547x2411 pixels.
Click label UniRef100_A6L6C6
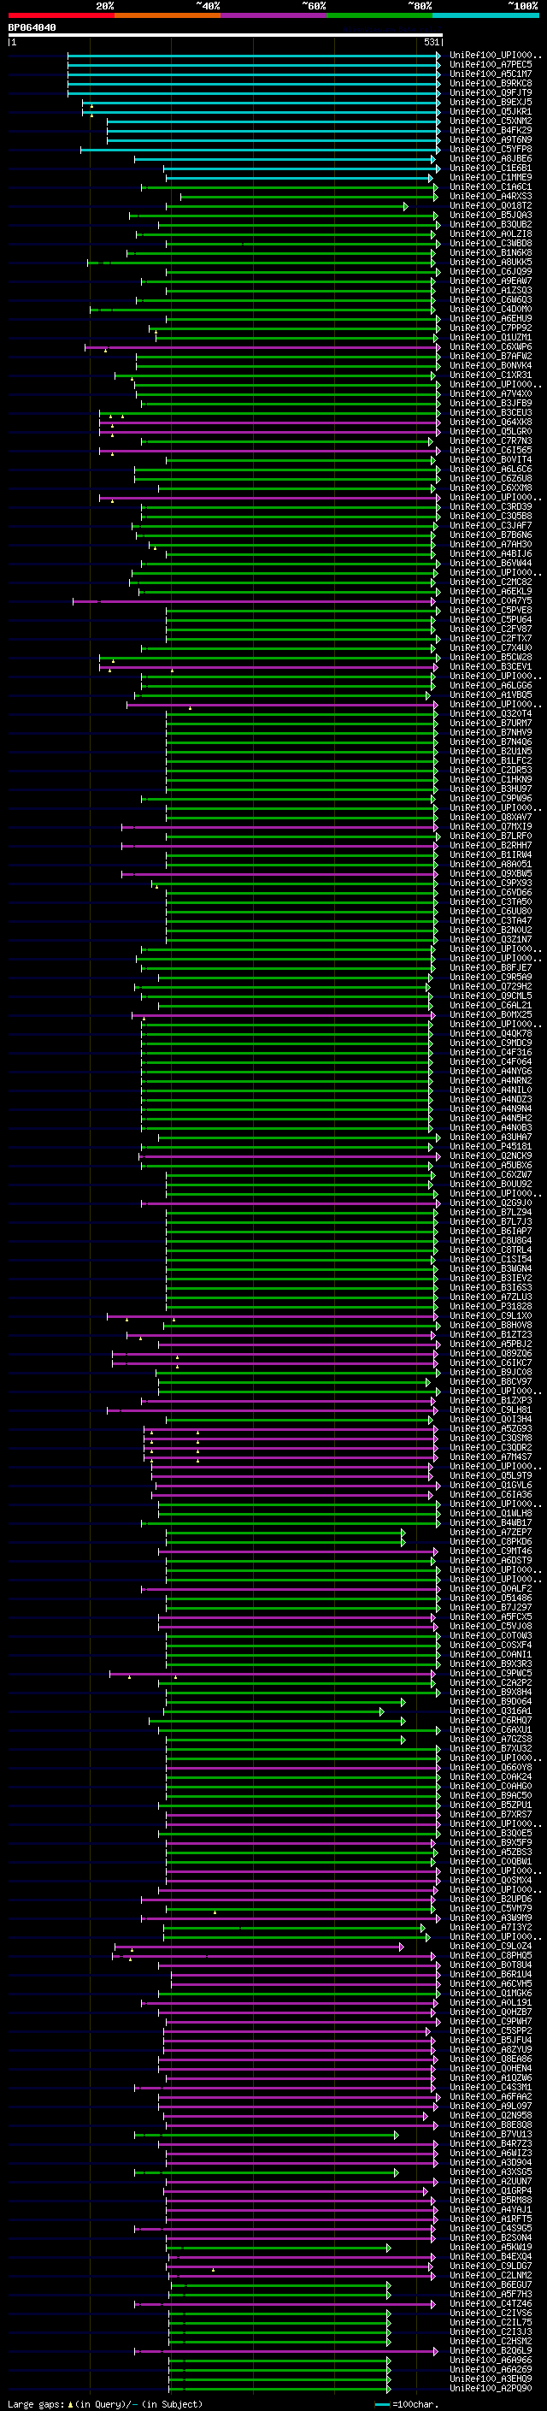click(x=491, y=470)
